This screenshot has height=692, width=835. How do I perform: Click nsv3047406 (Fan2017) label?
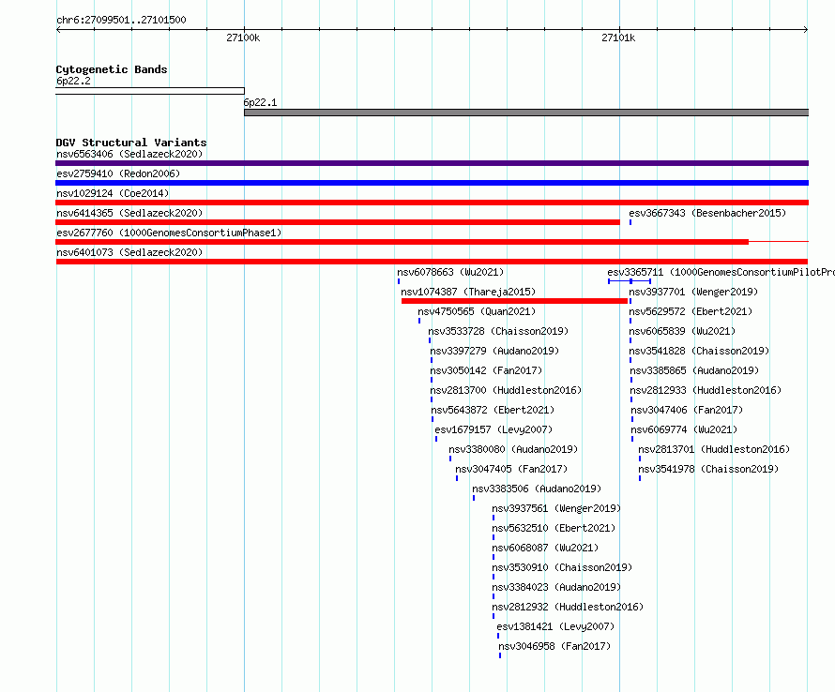click(687, 410)
